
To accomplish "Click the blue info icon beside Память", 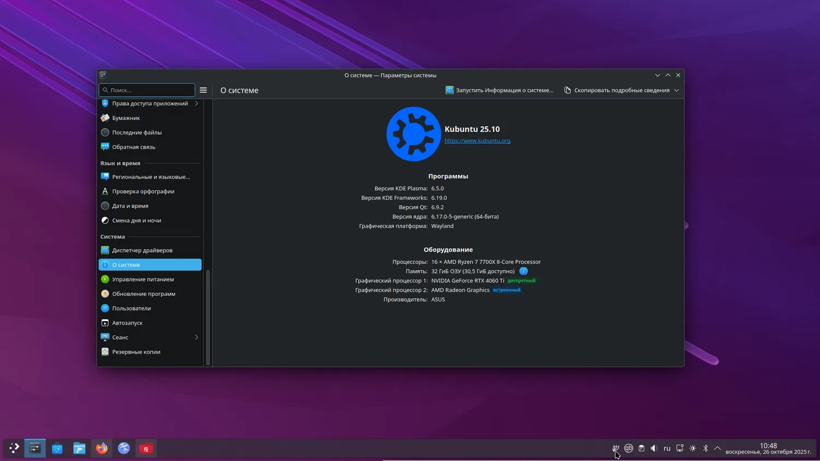I will click(523, 271).
